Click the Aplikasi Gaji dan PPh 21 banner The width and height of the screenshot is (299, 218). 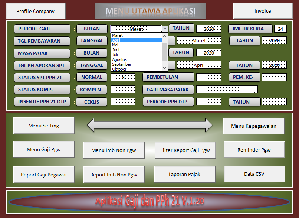(149, 202)
